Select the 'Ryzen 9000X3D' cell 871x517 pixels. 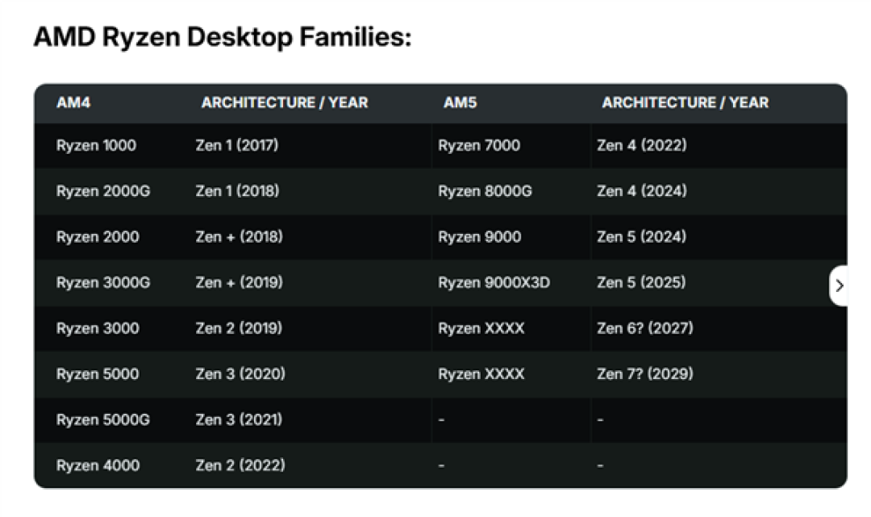click(494, 282)
